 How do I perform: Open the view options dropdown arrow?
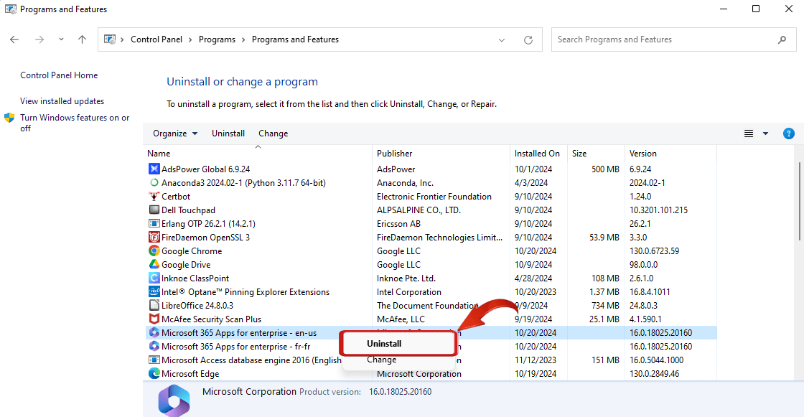(765, 133)
